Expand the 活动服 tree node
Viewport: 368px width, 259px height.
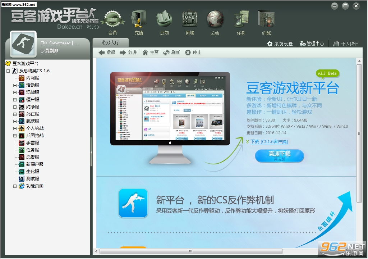pyautogui.click(x=15, y=85)
